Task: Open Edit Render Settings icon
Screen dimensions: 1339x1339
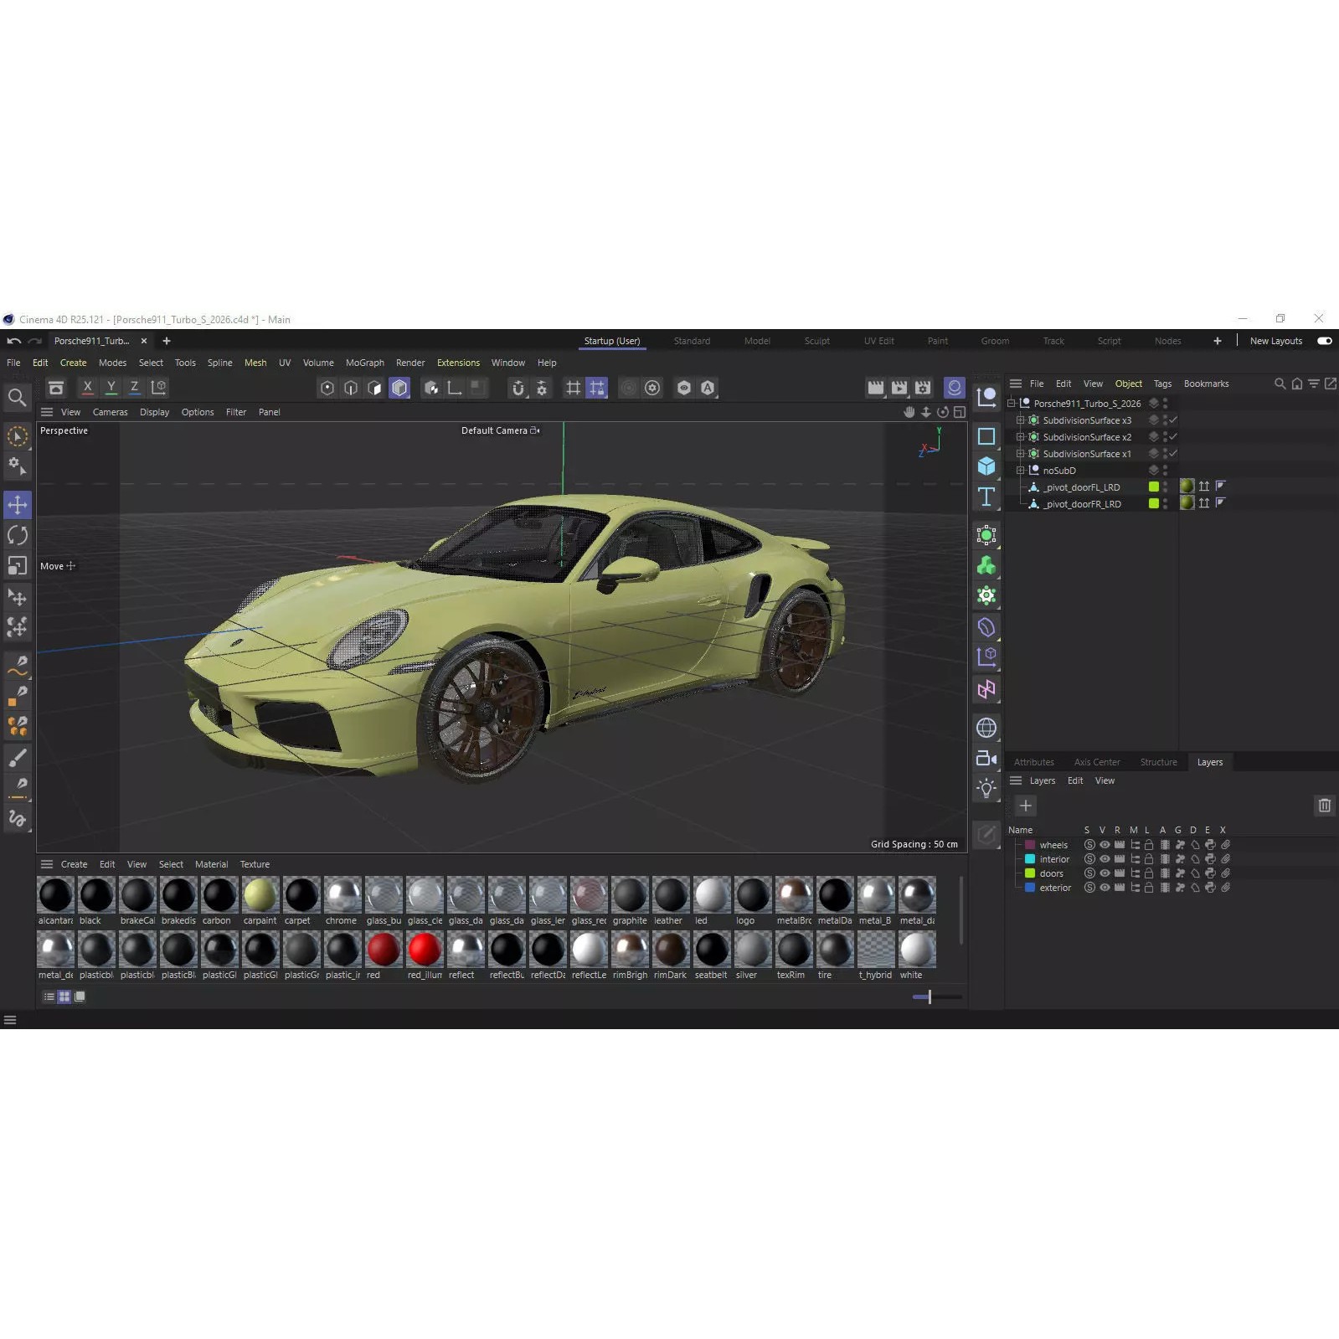Action: [x=923, y=388]
